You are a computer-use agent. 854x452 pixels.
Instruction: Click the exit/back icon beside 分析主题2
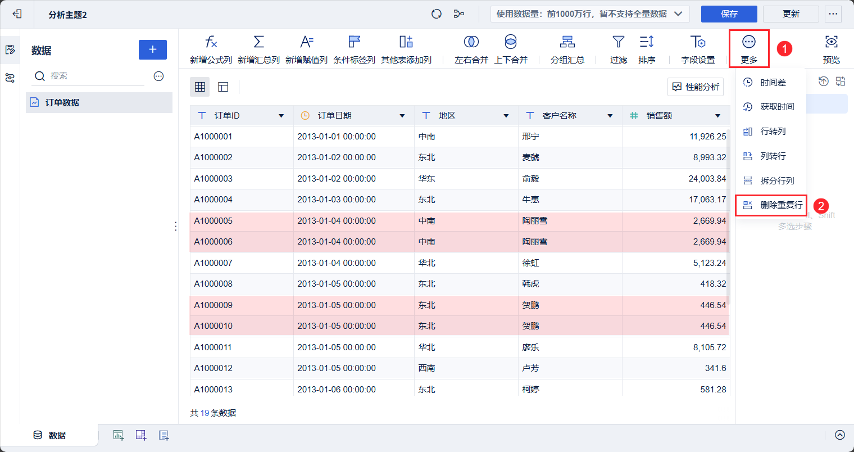(x=17, y=14)
